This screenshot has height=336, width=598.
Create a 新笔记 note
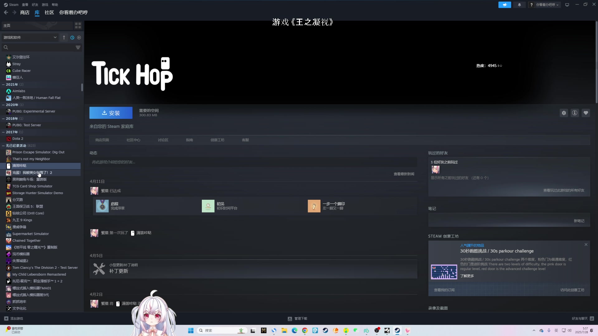579,221
